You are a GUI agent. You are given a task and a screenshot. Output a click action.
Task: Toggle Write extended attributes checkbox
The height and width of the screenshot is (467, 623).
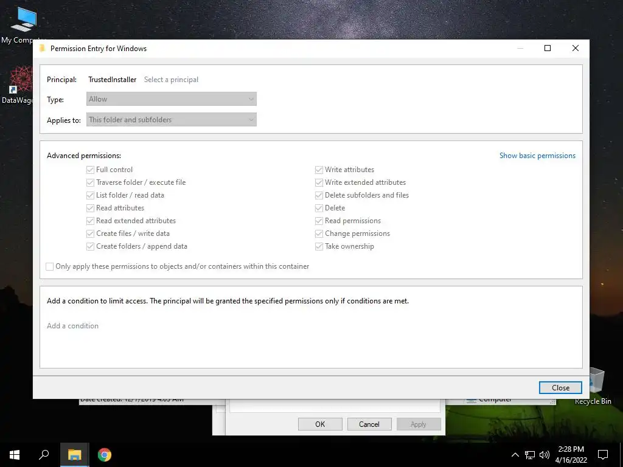[319, 182]
